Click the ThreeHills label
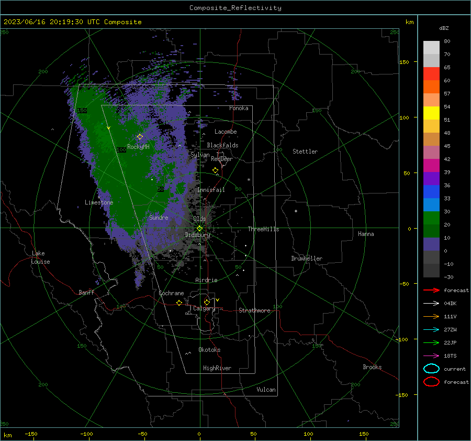The width and height of the screenshot is (471, 441). (263, 229)
